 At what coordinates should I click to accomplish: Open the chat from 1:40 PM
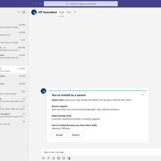(x=14, y=26)
